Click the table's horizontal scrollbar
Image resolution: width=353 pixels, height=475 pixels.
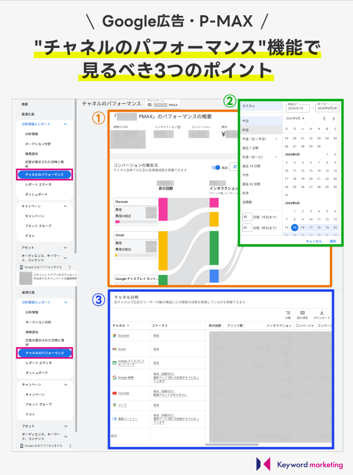point(232,445)
